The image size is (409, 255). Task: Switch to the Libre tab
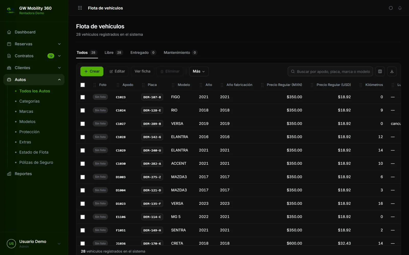pyautogui.click(x=113, y=53)
